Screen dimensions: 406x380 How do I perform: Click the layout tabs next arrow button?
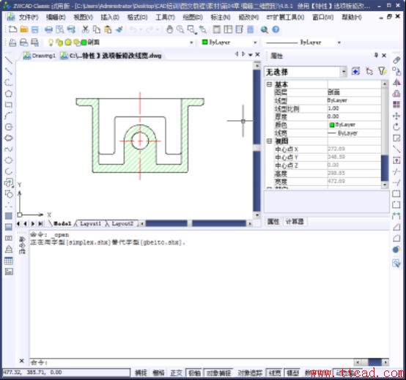33,223
